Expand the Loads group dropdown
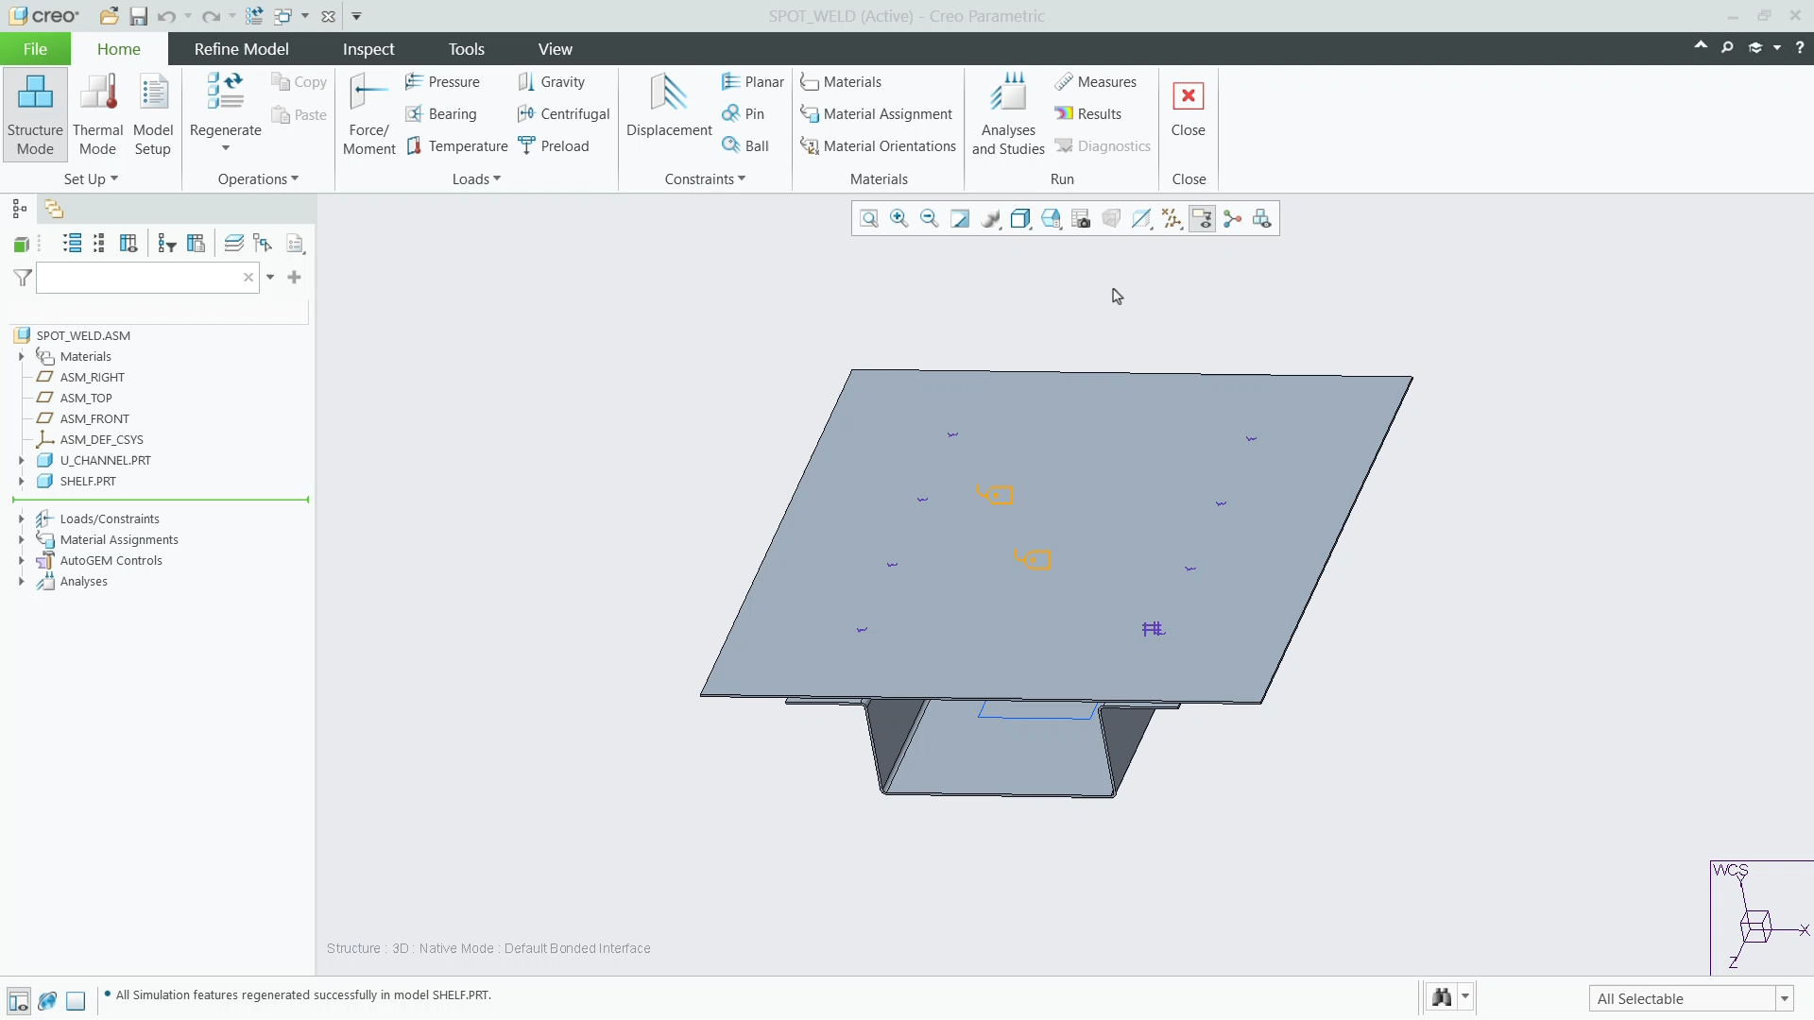This screenshot has width=1814, height=1020. 476,179
